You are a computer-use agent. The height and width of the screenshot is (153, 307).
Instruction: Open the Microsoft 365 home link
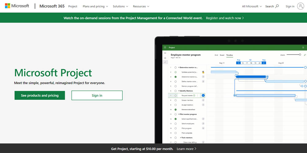(52, 6)
